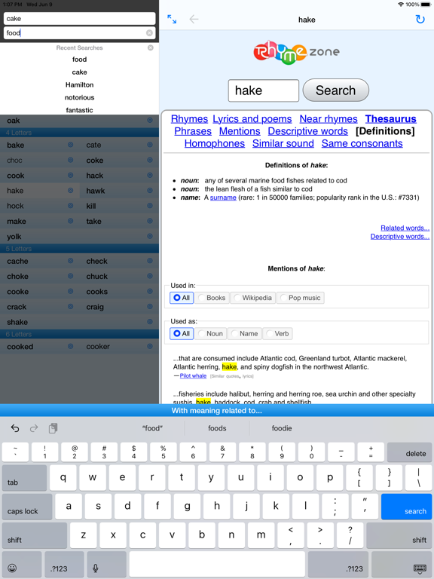
Task: Select the Noun radio option
Action: coord(211,333)
